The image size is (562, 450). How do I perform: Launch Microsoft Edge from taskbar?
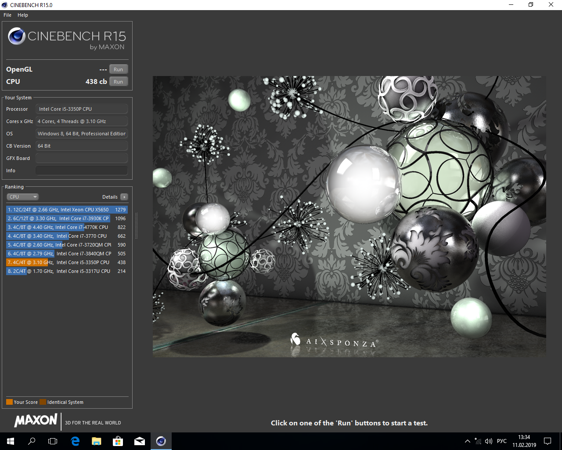[x=75, y=441]
